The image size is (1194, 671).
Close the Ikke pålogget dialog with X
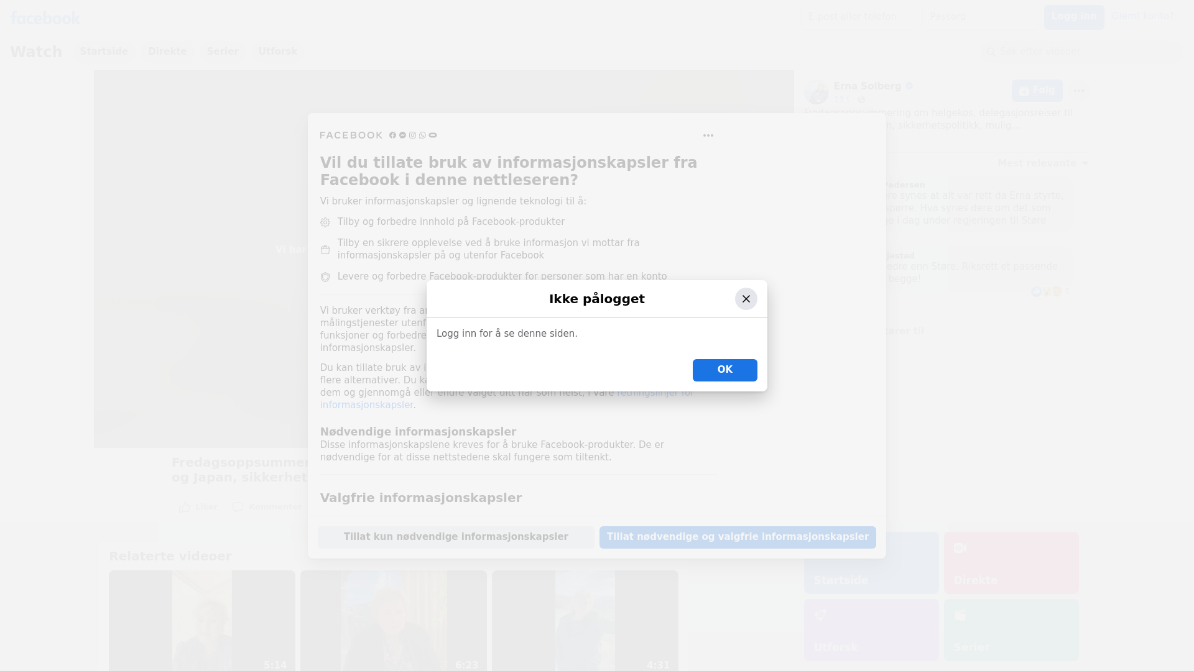746,299
